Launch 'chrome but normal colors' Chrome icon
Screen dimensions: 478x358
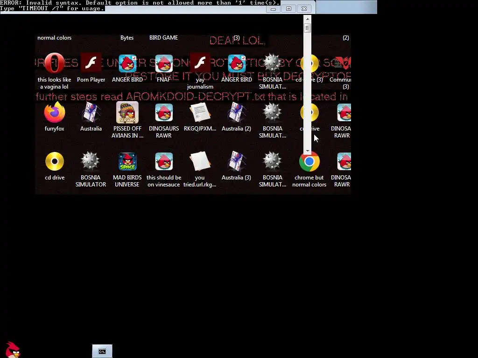[309, 161]
